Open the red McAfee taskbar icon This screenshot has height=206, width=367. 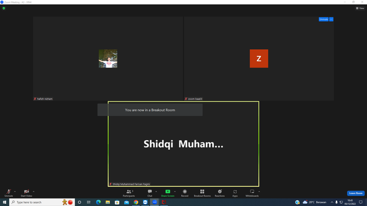[164, 202]
